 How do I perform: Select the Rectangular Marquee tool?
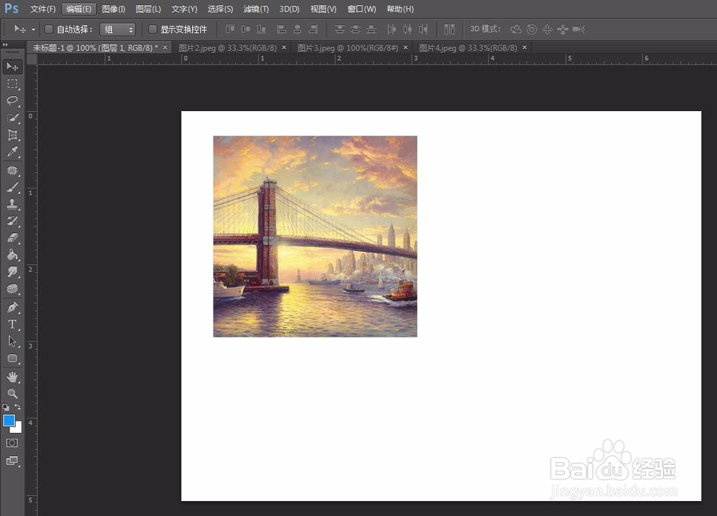pos(12,84)
